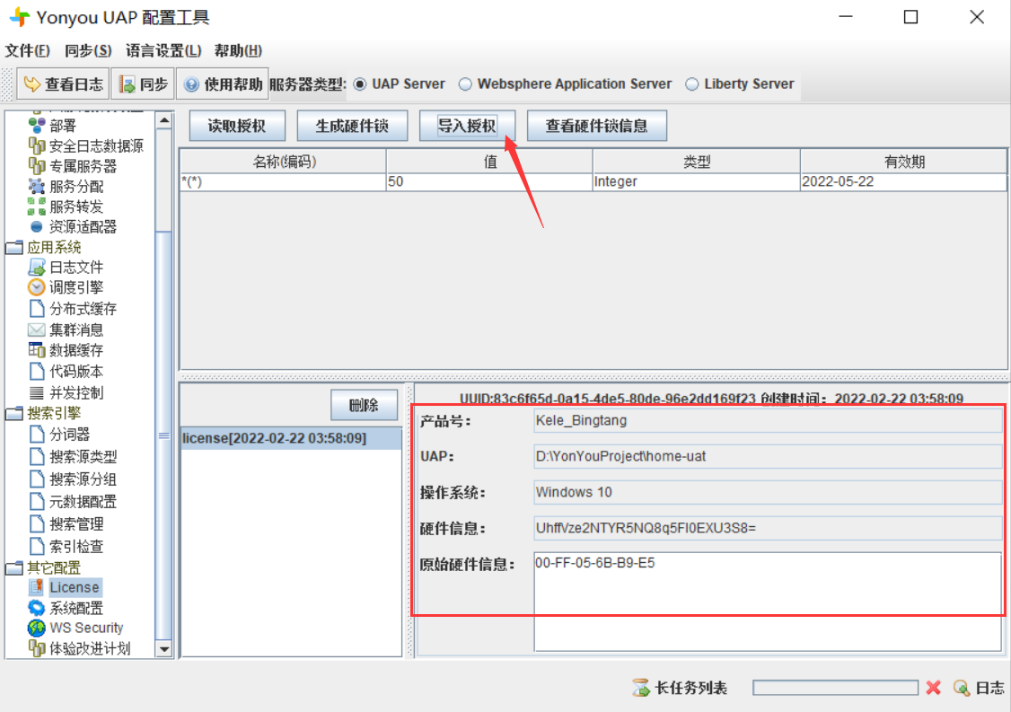Viewport: 1011px width, 712px height.
Task: Click the 同步 toolbar icon
Action: tap(127, 84)
